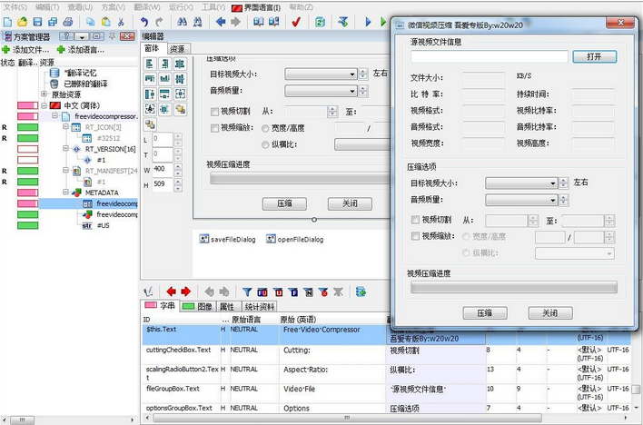Open 音频质量 dropdown in front dialog
Viewport: 643px width, 425px height.
521,200
